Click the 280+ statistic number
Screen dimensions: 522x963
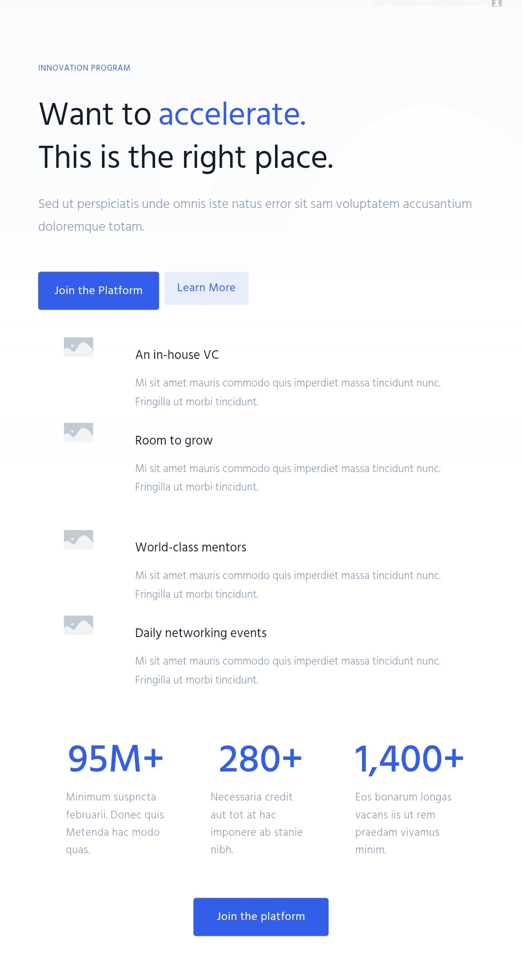(261, 758)
